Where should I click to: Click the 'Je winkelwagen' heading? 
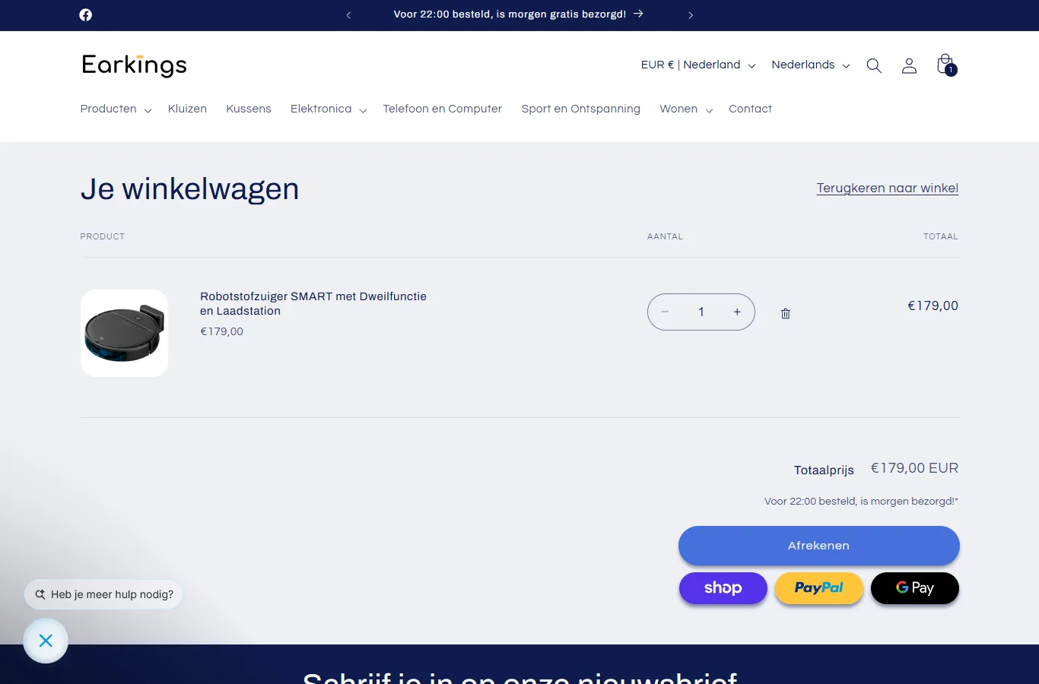click(x=190, y=189)
